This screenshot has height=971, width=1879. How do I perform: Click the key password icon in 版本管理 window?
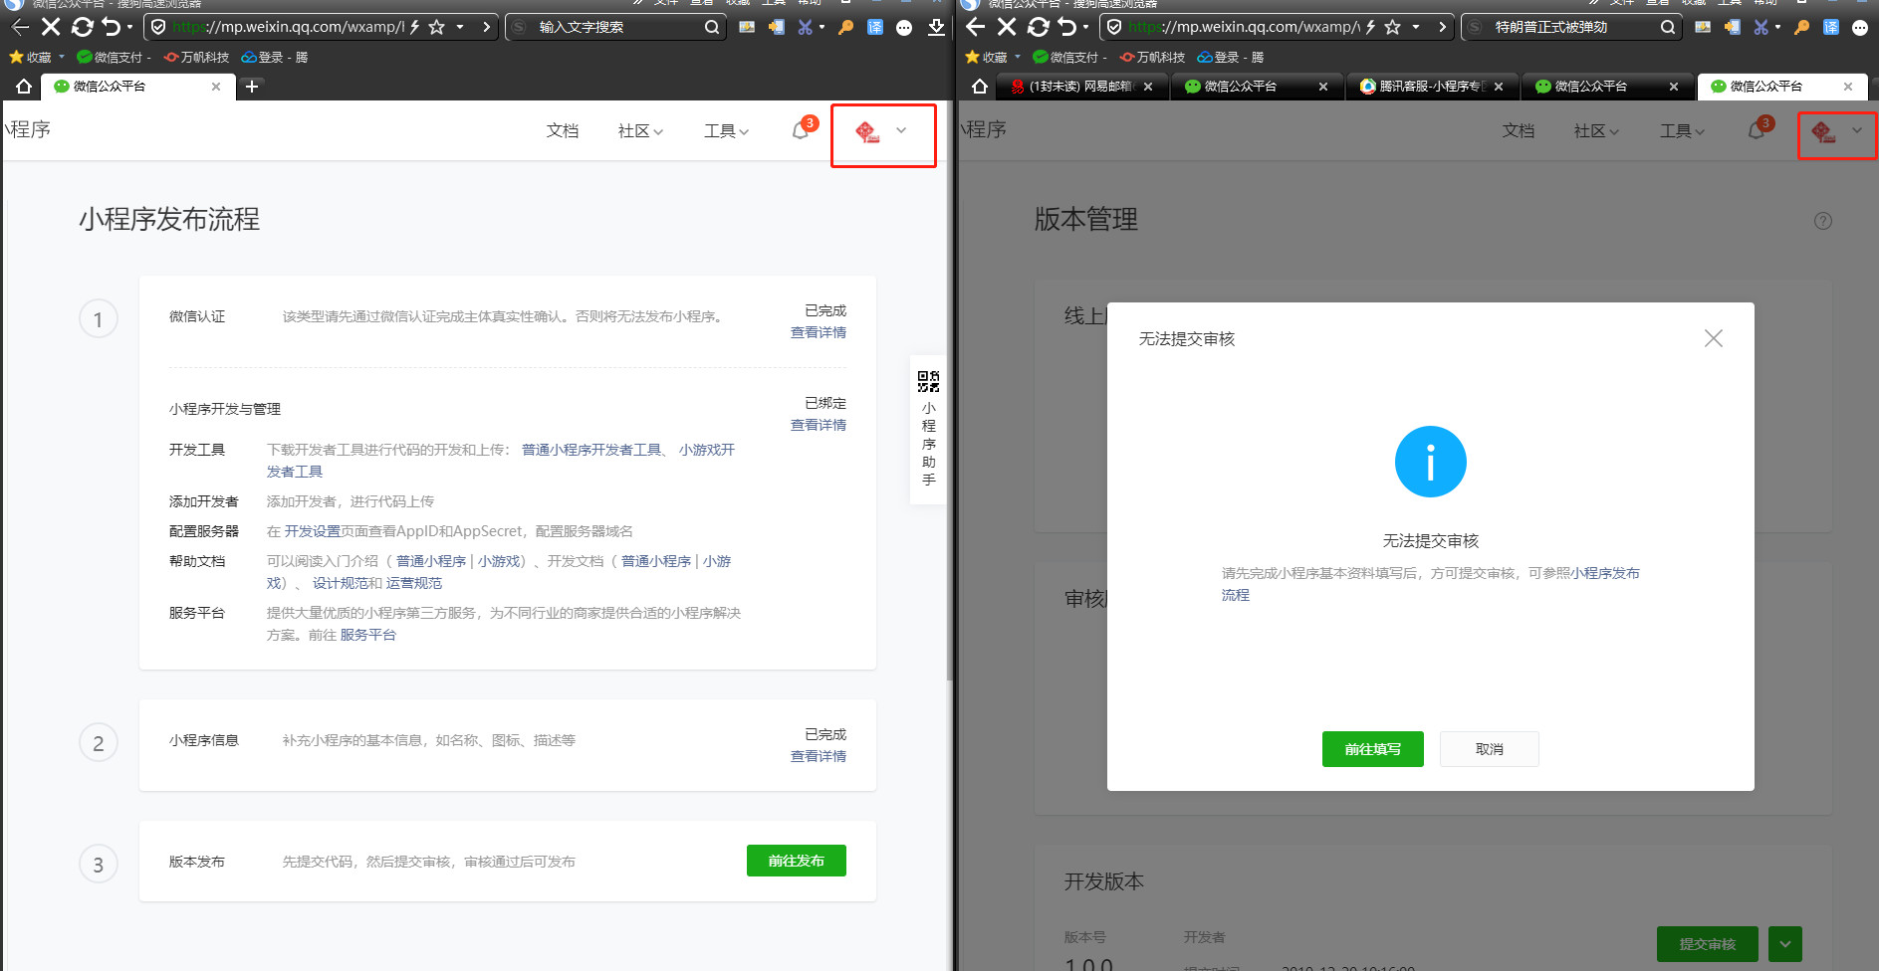point(1801,27)
